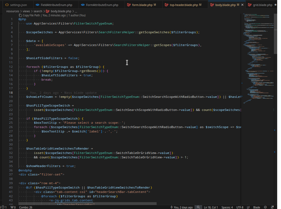Screen dimensions: 281x209
Task: Click the '1 author (You)' code lens link
Action: click(78, 16)
